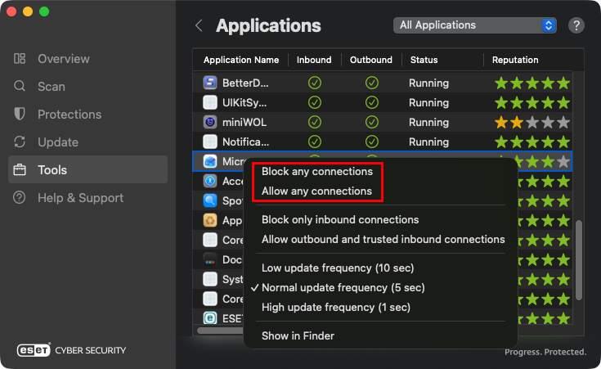The height and width of the screenshot is (369, 601).
Task: Select High update frequency (1 sec)
Action: tap(336, 308)
